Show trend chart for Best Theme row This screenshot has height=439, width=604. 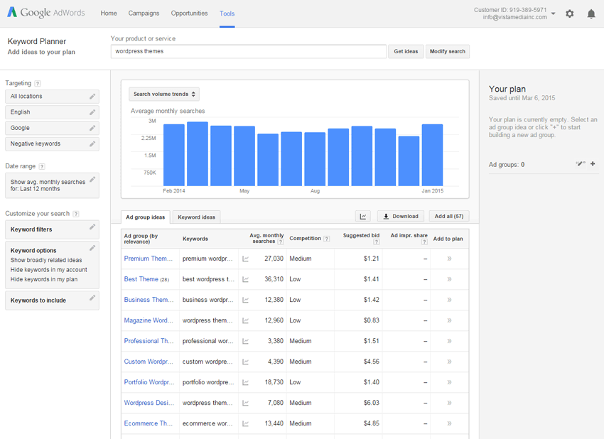point(245,279)
